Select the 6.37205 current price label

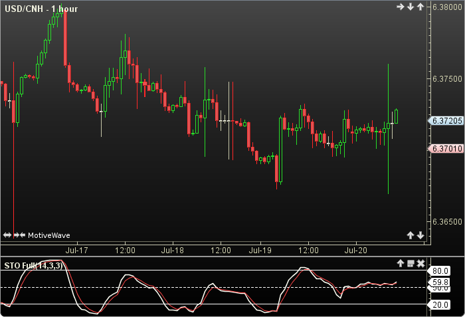(x=446, y=120)
